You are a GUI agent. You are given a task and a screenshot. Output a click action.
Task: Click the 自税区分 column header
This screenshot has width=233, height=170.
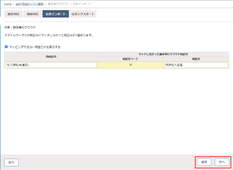point(51,57)
